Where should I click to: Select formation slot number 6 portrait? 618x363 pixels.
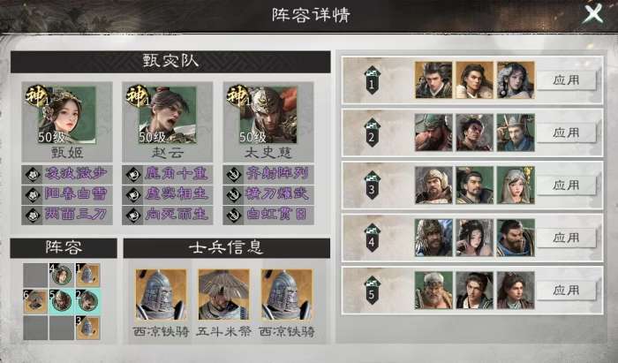(x=35, y=301)
